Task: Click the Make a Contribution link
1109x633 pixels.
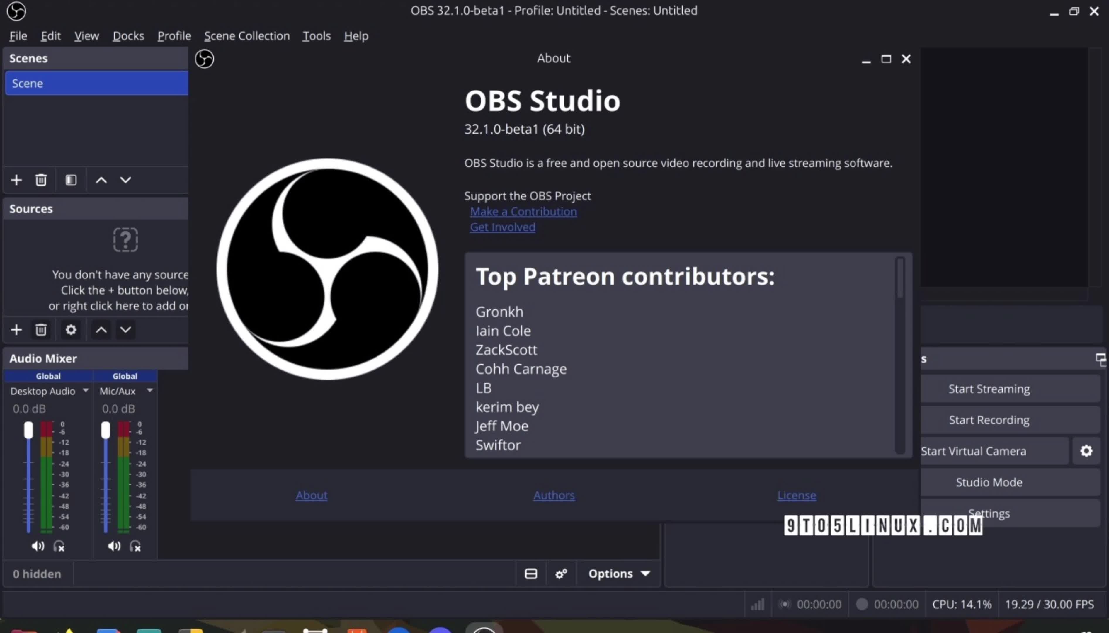Action: pyautogui.click(x=523, y=212)
